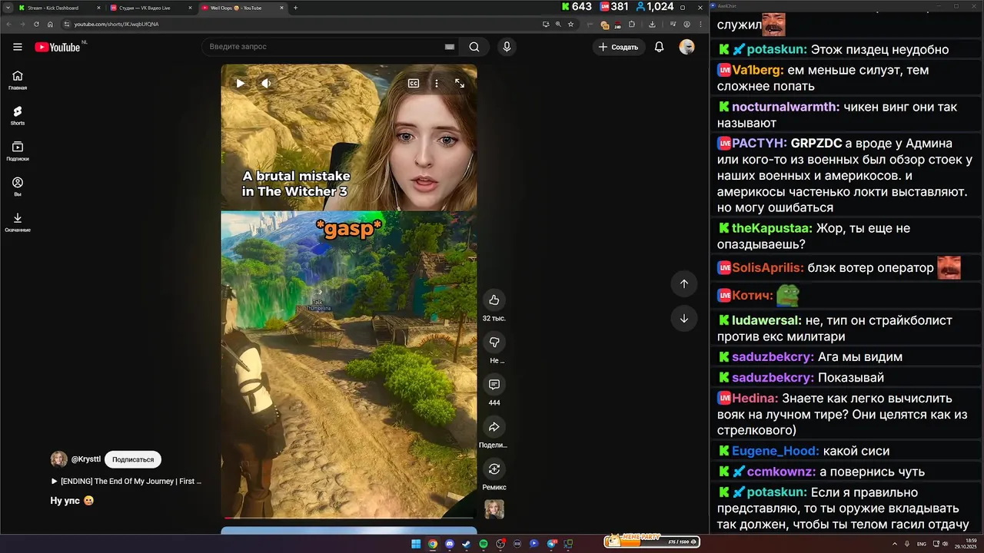The width and height of the screenshot is (984, 553).
Task: Share the Short via Поделиться
Action: 494,427
